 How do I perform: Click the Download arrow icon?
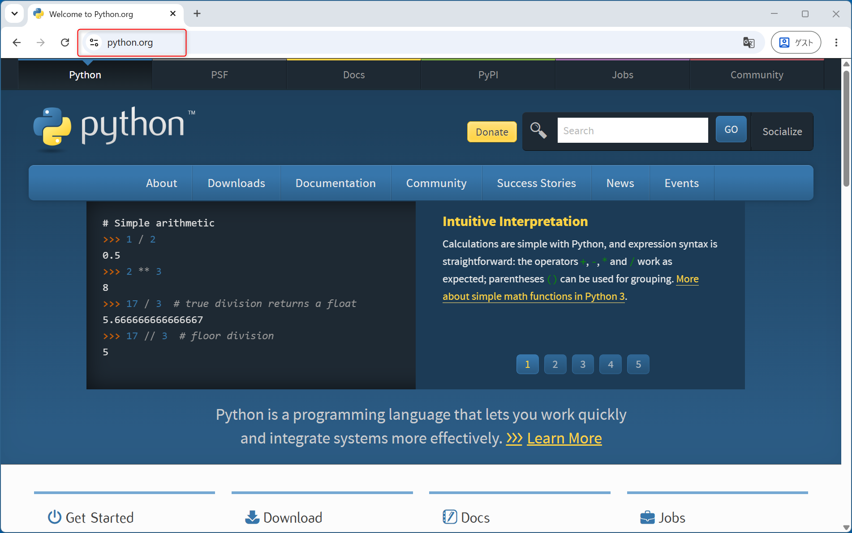pos(252,517)
